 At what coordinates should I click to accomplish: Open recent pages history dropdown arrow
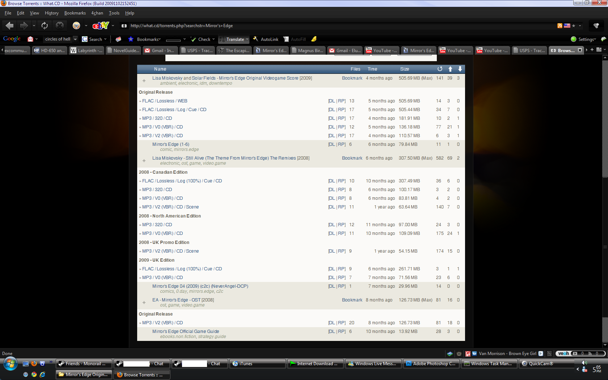(34, 26)
